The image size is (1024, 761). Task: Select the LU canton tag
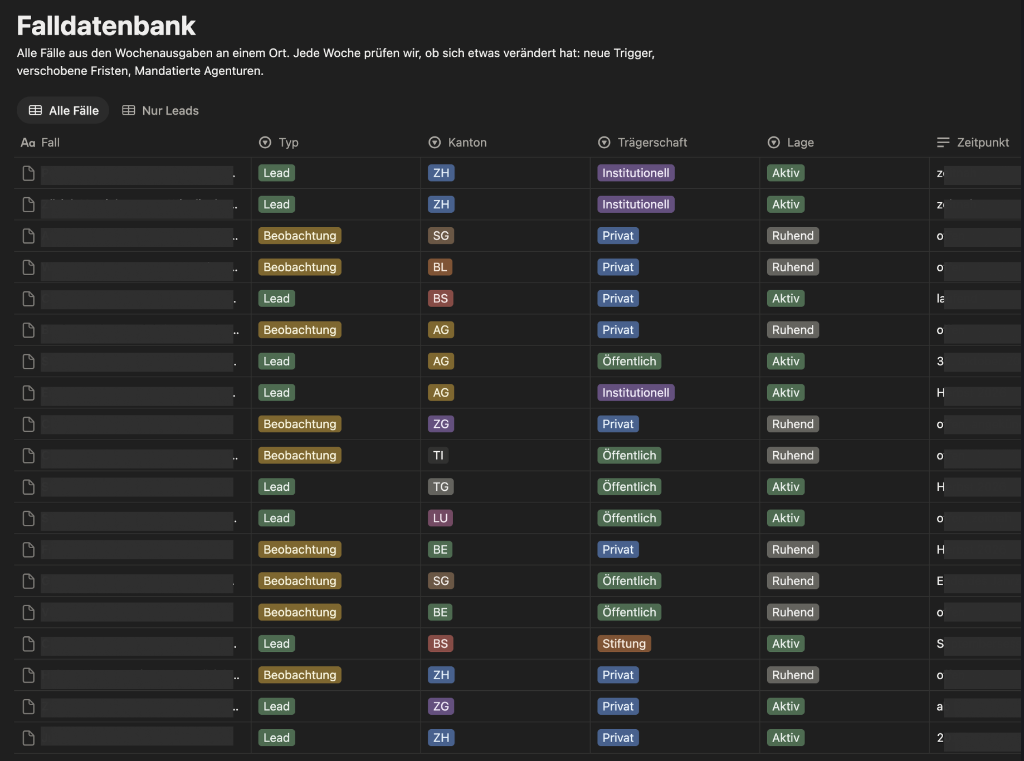440,518
